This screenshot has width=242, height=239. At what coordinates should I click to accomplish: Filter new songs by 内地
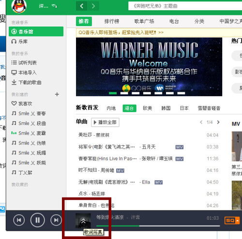tap(111, 108)
